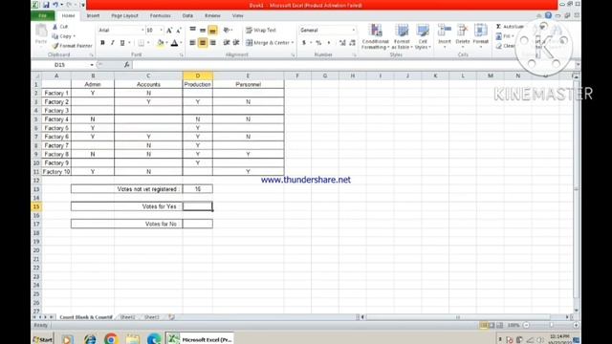Switch to the Data tab
The image size is (612, 344).
[187, 15]
